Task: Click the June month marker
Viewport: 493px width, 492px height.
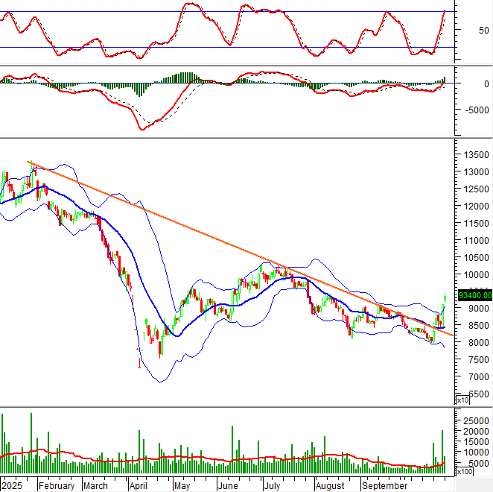Action: click(228, 485)
